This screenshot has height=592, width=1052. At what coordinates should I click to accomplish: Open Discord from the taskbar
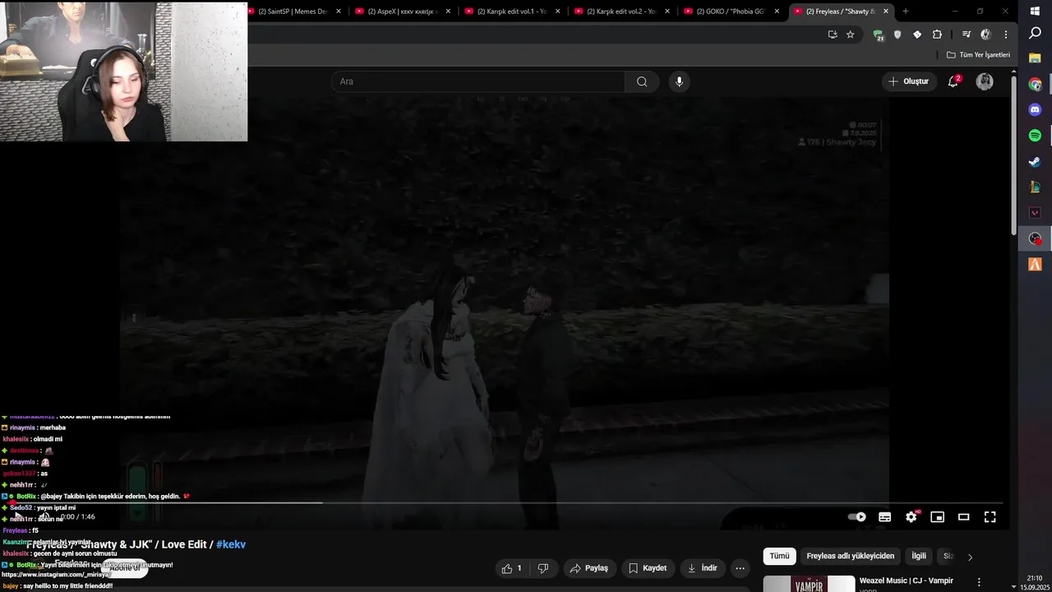pos(1036,110)
